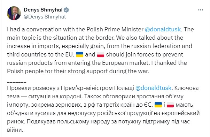Image resolution: width=210 pixels, height=137 pixels.
Task: Click the dashed separator line between paragraphs
Action: (x=17, y=82)
